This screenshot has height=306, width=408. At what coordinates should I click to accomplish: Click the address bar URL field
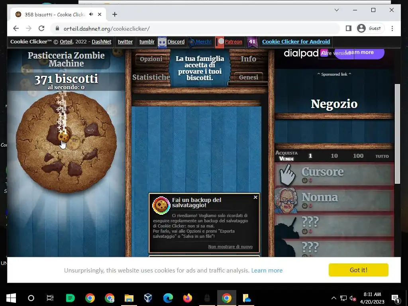[x=195, y=29]
